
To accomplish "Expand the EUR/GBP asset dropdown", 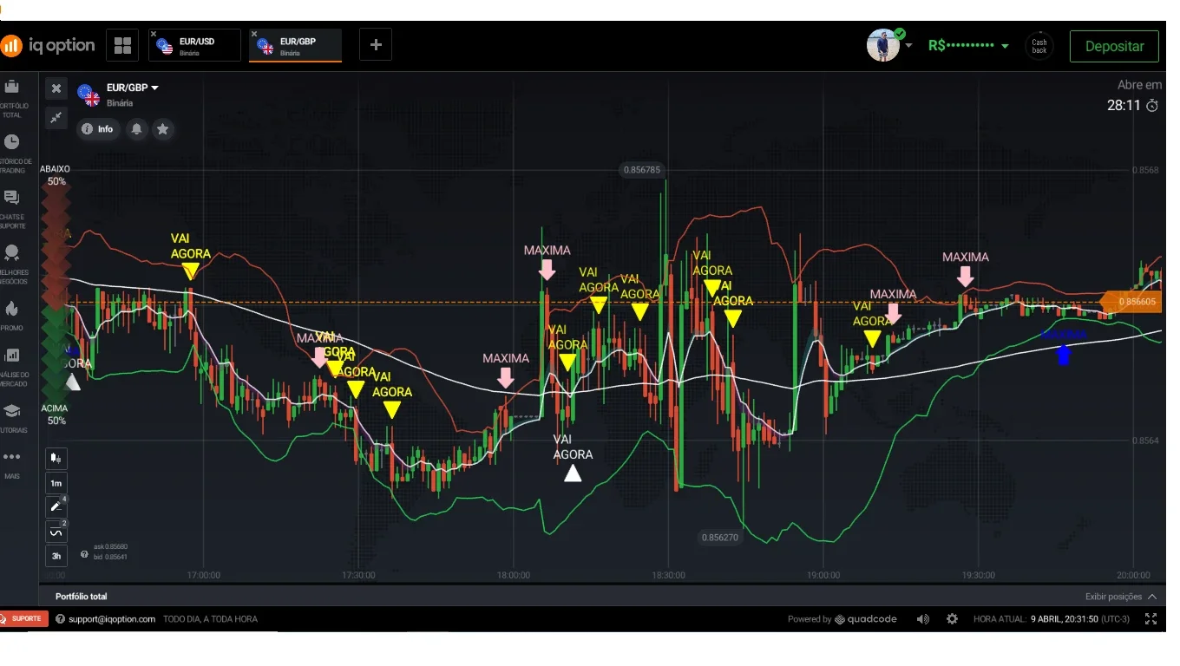I will (x=154, y=88).
